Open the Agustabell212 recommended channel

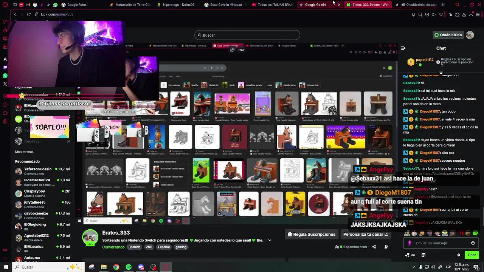point(43,238)
